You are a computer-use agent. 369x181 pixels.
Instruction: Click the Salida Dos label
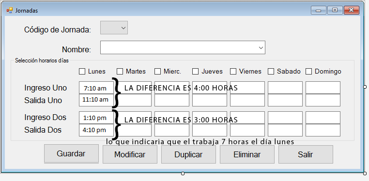(43, 130)
